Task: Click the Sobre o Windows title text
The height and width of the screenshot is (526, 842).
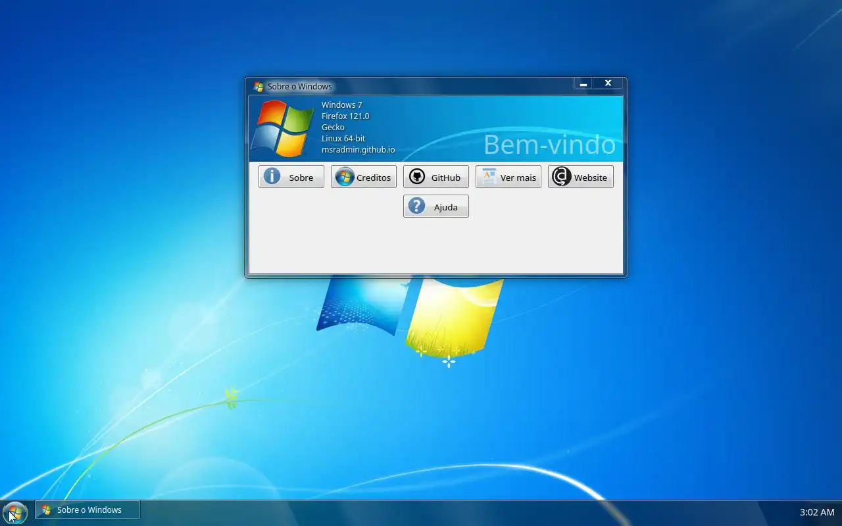Action: pos(300,87)
